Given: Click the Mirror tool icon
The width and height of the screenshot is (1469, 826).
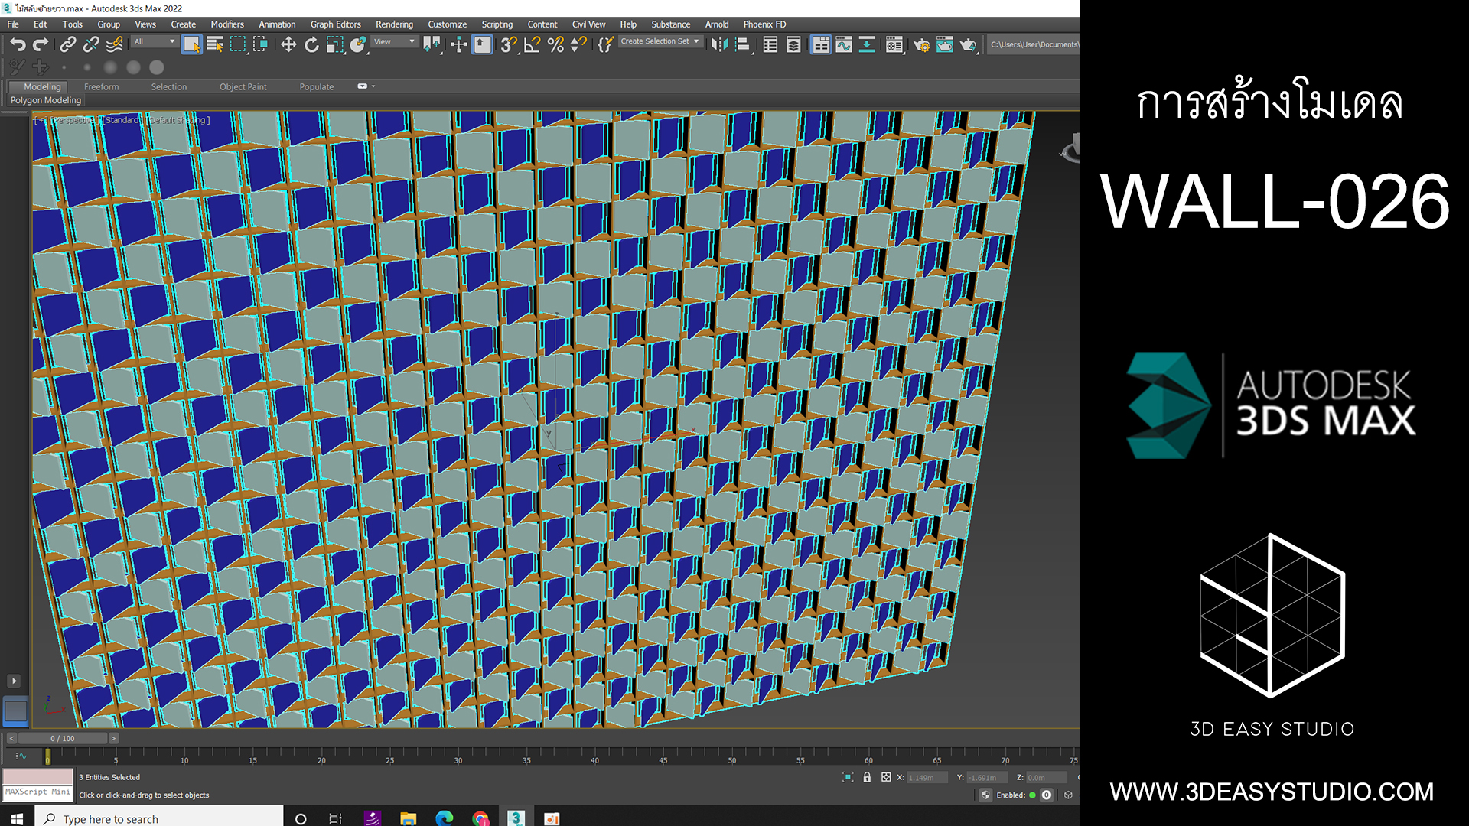Looking at the screenshot, I should click(719, 45).
